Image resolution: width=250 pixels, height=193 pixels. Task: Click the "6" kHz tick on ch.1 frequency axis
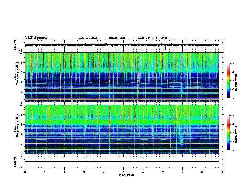point(22,72)
